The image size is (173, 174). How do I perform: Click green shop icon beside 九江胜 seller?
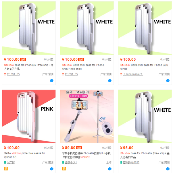[5, 163]
